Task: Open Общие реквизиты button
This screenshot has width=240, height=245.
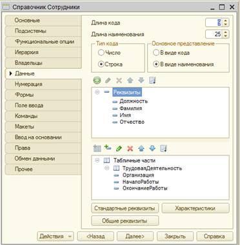Action: click(x=125, y=220)
